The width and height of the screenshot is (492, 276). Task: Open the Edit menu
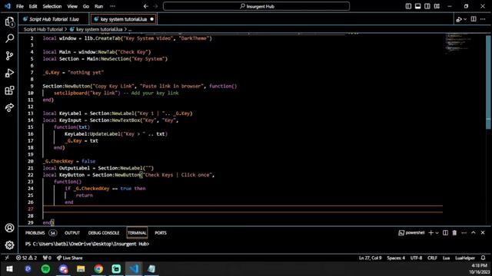click(x=33, y=6)
